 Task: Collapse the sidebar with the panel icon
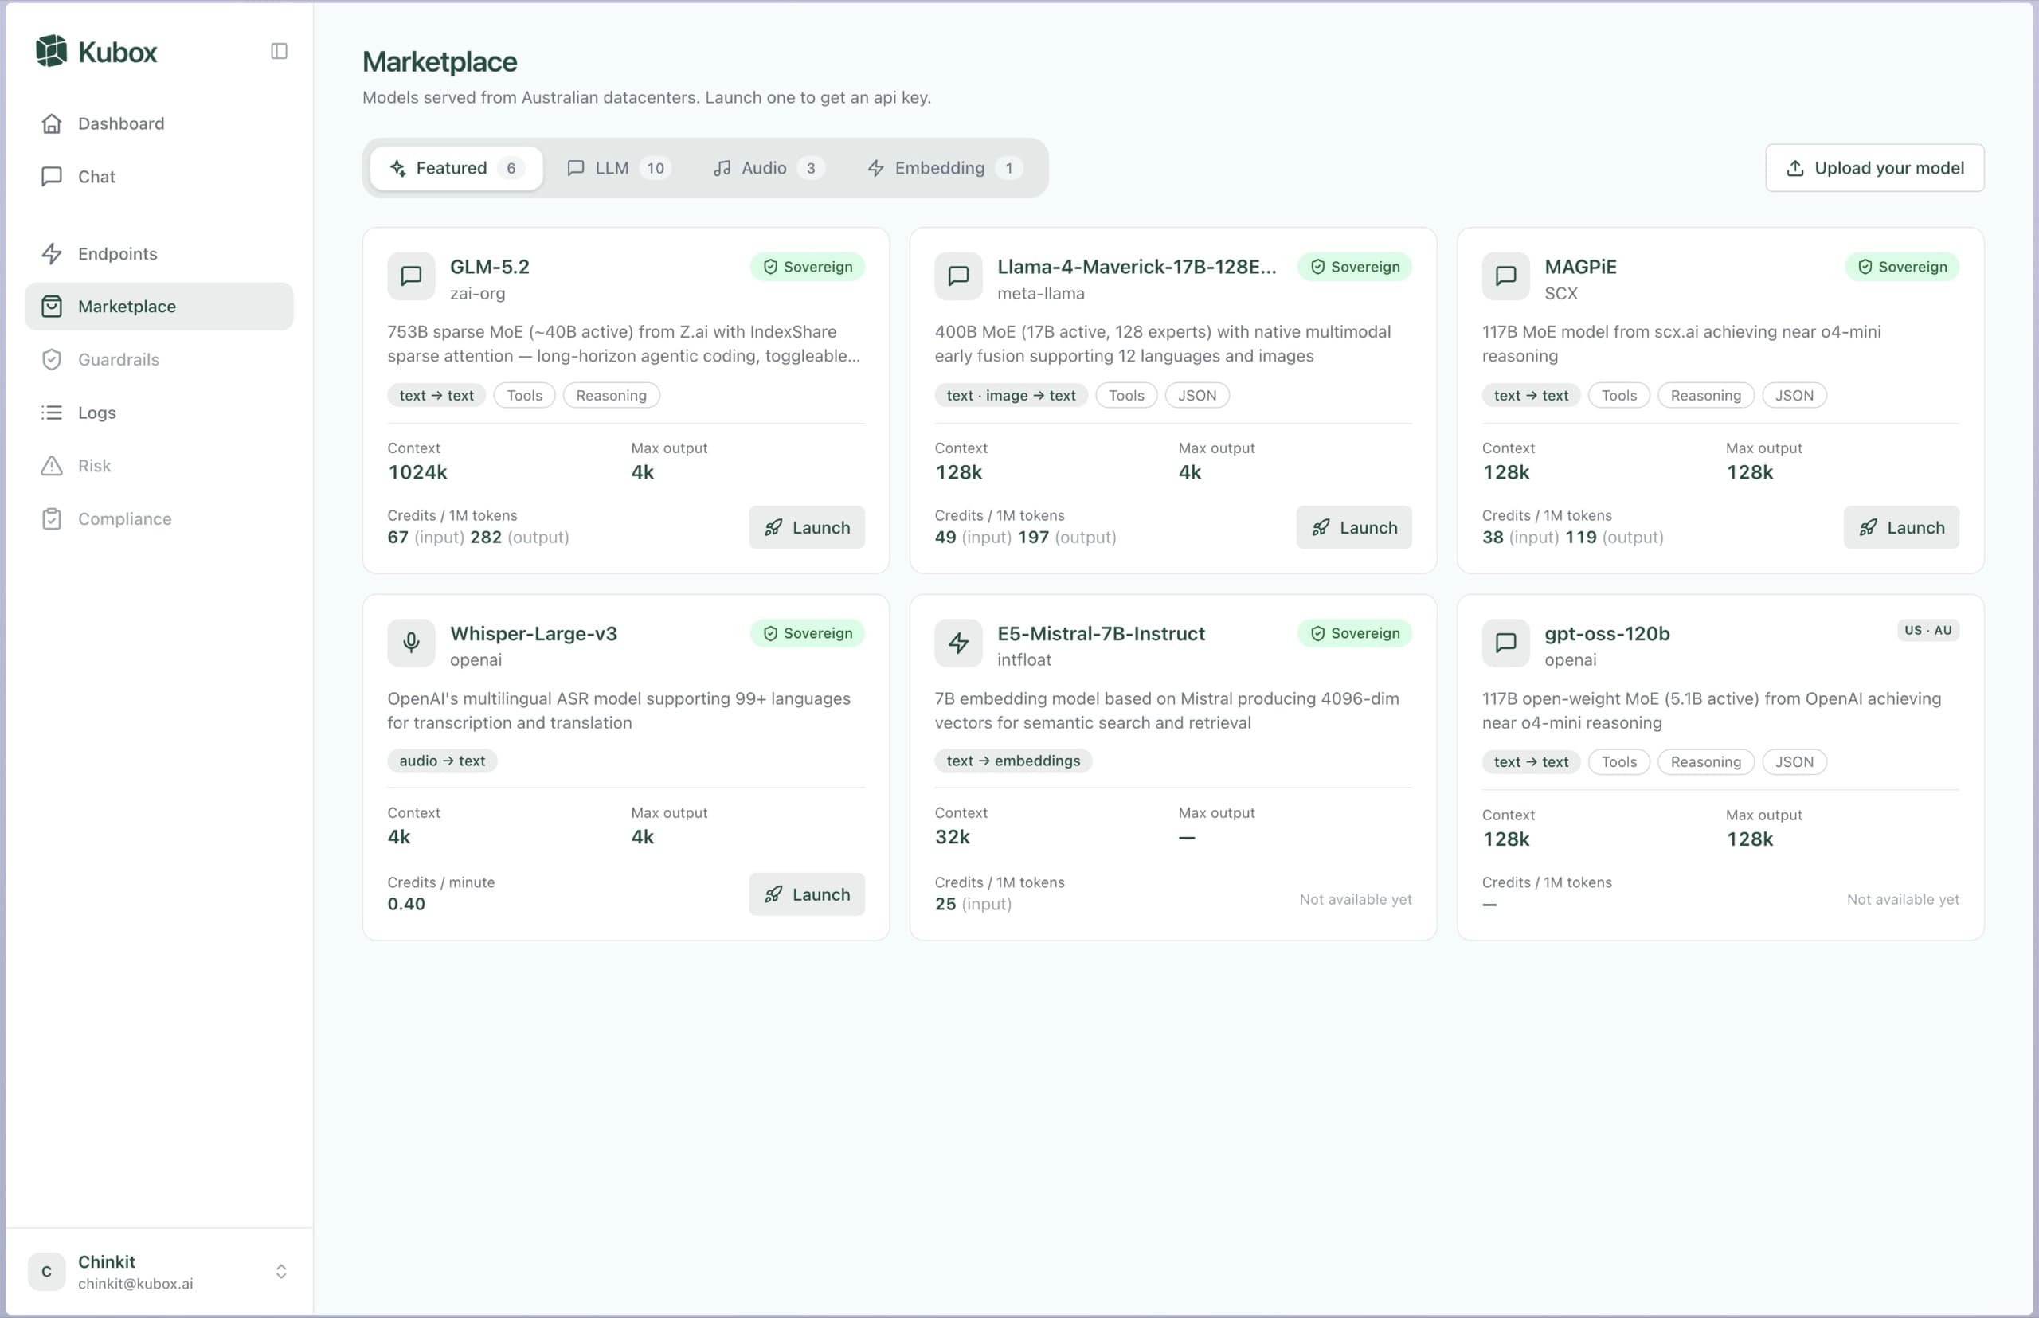[279, 51]
